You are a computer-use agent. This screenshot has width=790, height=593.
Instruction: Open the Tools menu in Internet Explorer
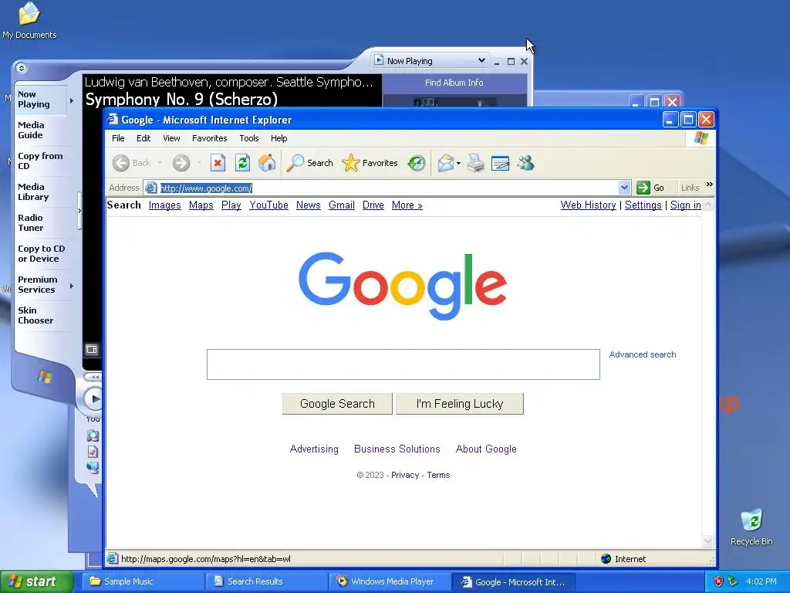249,138
